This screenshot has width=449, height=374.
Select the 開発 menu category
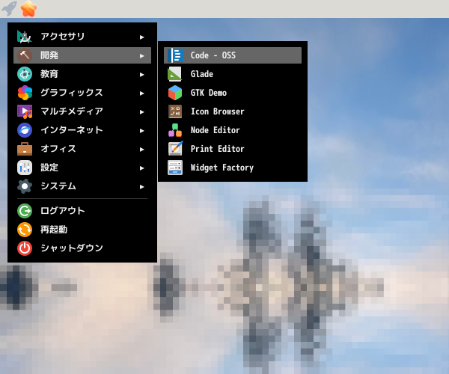point(82,55)
